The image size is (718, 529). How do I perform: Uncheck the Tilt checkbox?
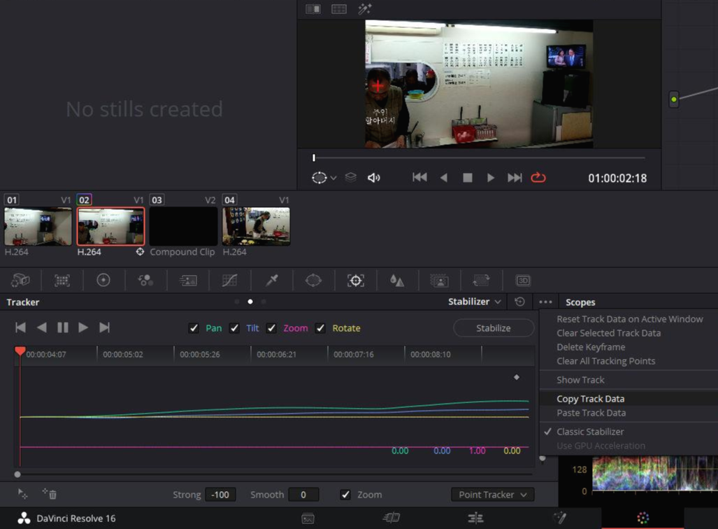(234, 328)
